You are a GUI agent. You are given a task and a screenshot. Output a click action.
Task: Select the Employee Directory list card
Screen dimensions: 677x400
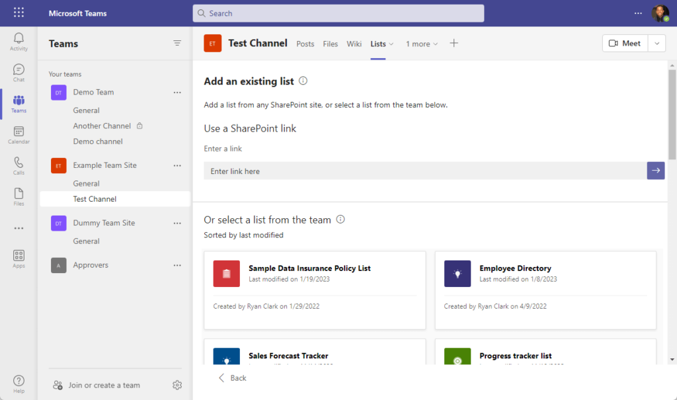click(545, 290)
